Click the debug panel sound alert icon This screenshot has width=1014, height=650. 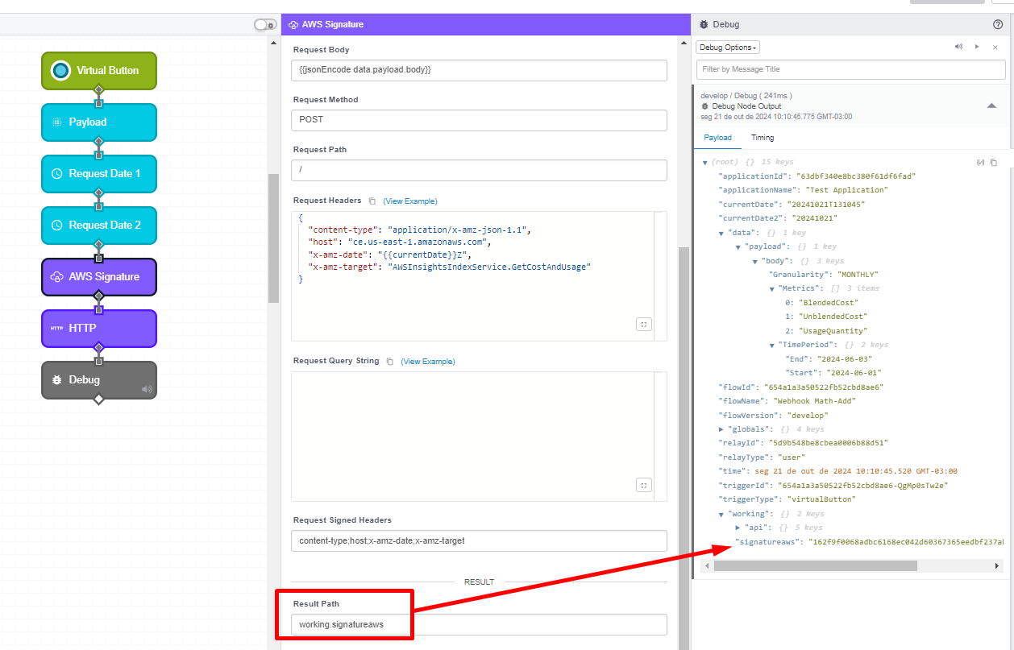coord(958,47)
